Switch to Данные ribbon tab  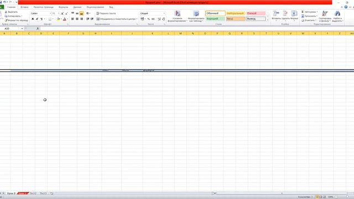[x=77, y=7]
